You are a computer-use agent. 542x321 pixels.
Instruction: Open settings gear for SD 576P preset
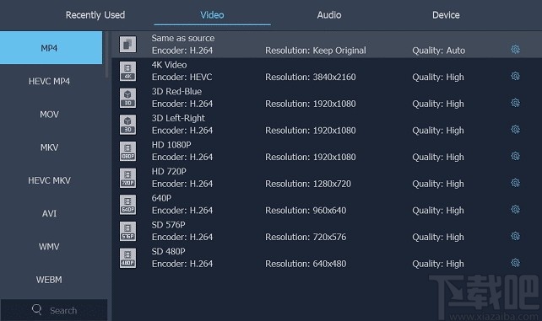pyautogui.click(x=515, y=236)
